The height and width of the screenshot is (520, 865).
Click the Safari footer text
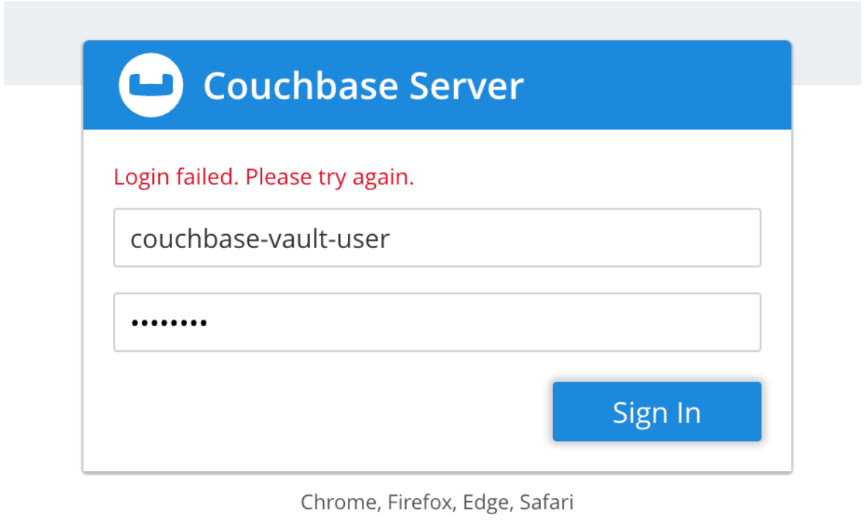pos(548,502)
